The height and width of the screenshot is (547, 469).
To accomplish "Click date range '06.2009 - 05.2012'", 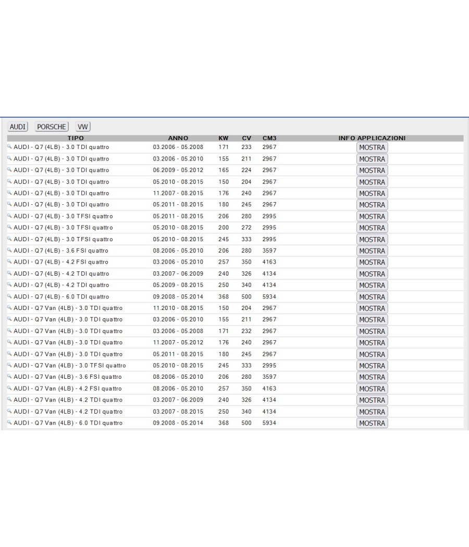I will [178, 170].
